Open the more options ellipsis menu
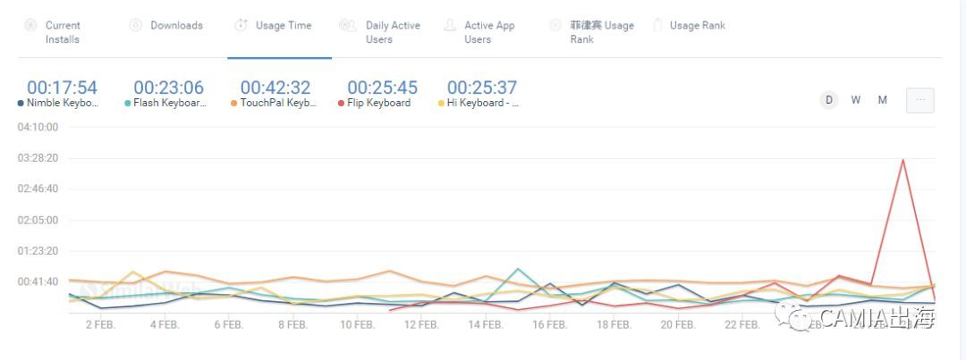The width and height of the screenshot is (966, 360). coord(920,101)
